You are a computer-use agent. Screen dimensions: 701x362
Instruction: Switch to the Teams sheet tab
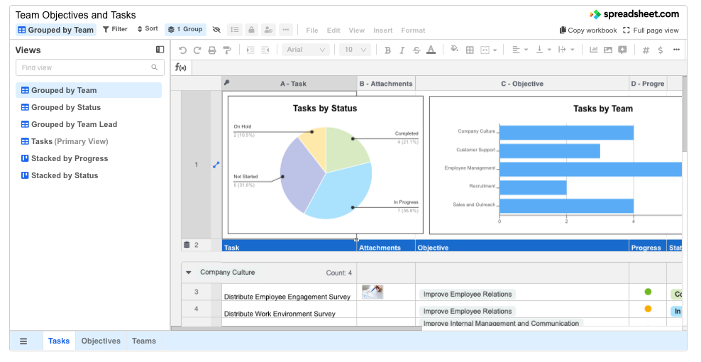(x=144, y=341)
